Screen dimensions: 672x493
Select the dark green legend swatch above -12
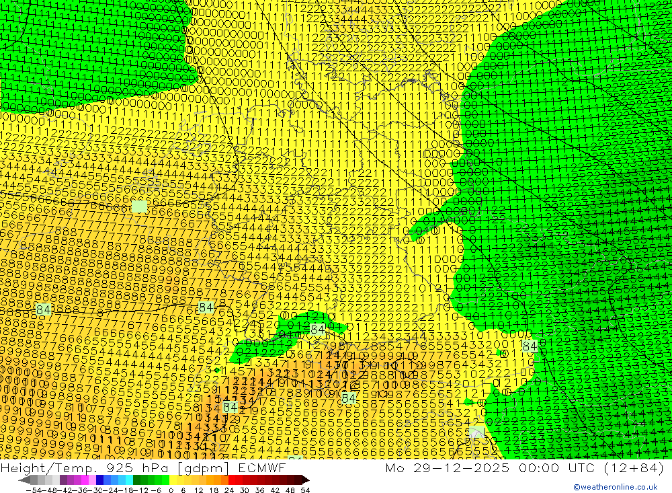(136, 480)
